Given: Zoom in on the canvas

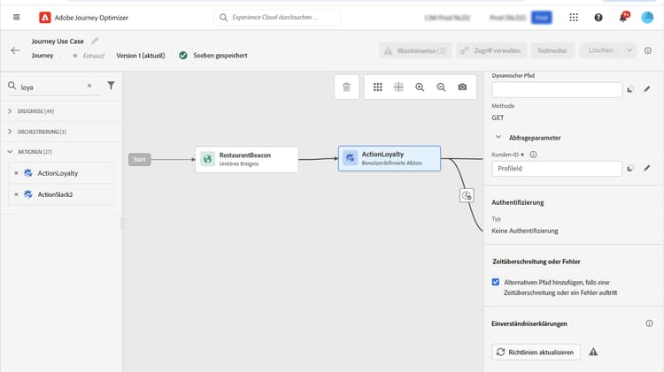Looking at the screenshot, I should click(x=420, y=87).
